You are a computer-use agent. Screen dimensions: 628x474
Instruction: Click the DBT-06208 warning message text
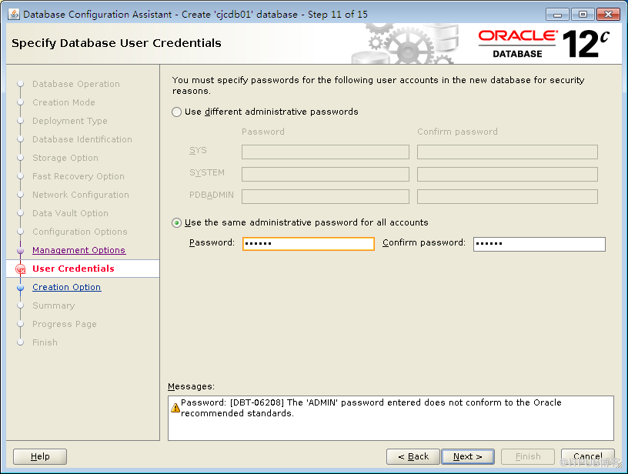coord(371,408)
